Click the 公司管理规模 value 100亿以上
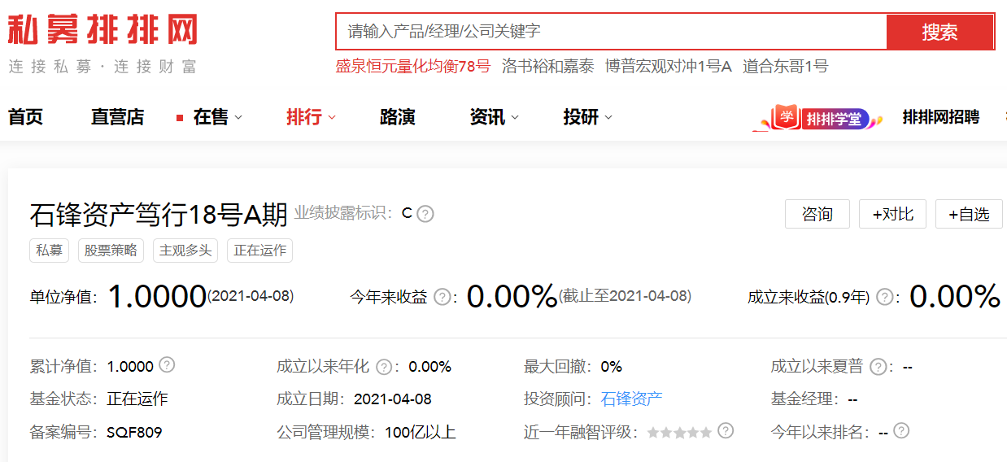Image resolution: width=1007 pixels, height=462 pixels. [421, 432]
